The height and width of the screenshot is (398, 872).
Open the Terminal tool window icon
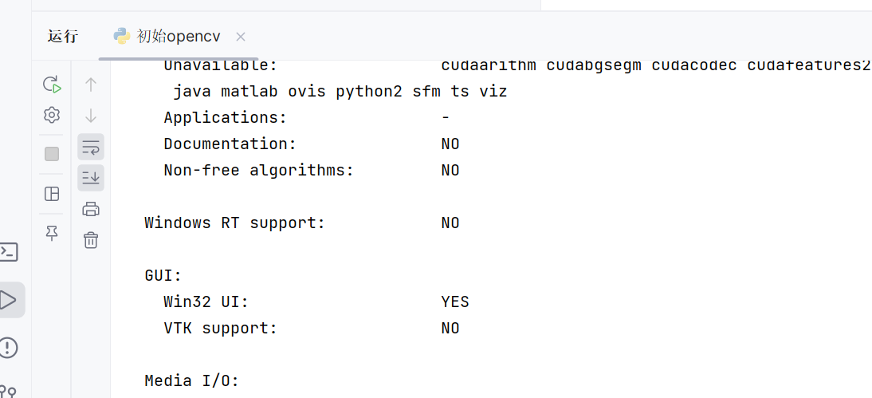[8, 252]
